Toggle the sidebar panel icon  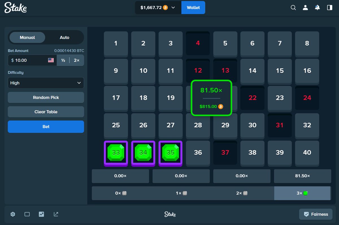pyautogui.click(x=330, y=8)
